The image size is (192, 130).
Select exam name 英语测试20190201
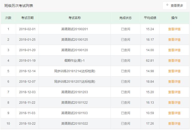click(75, 29)
